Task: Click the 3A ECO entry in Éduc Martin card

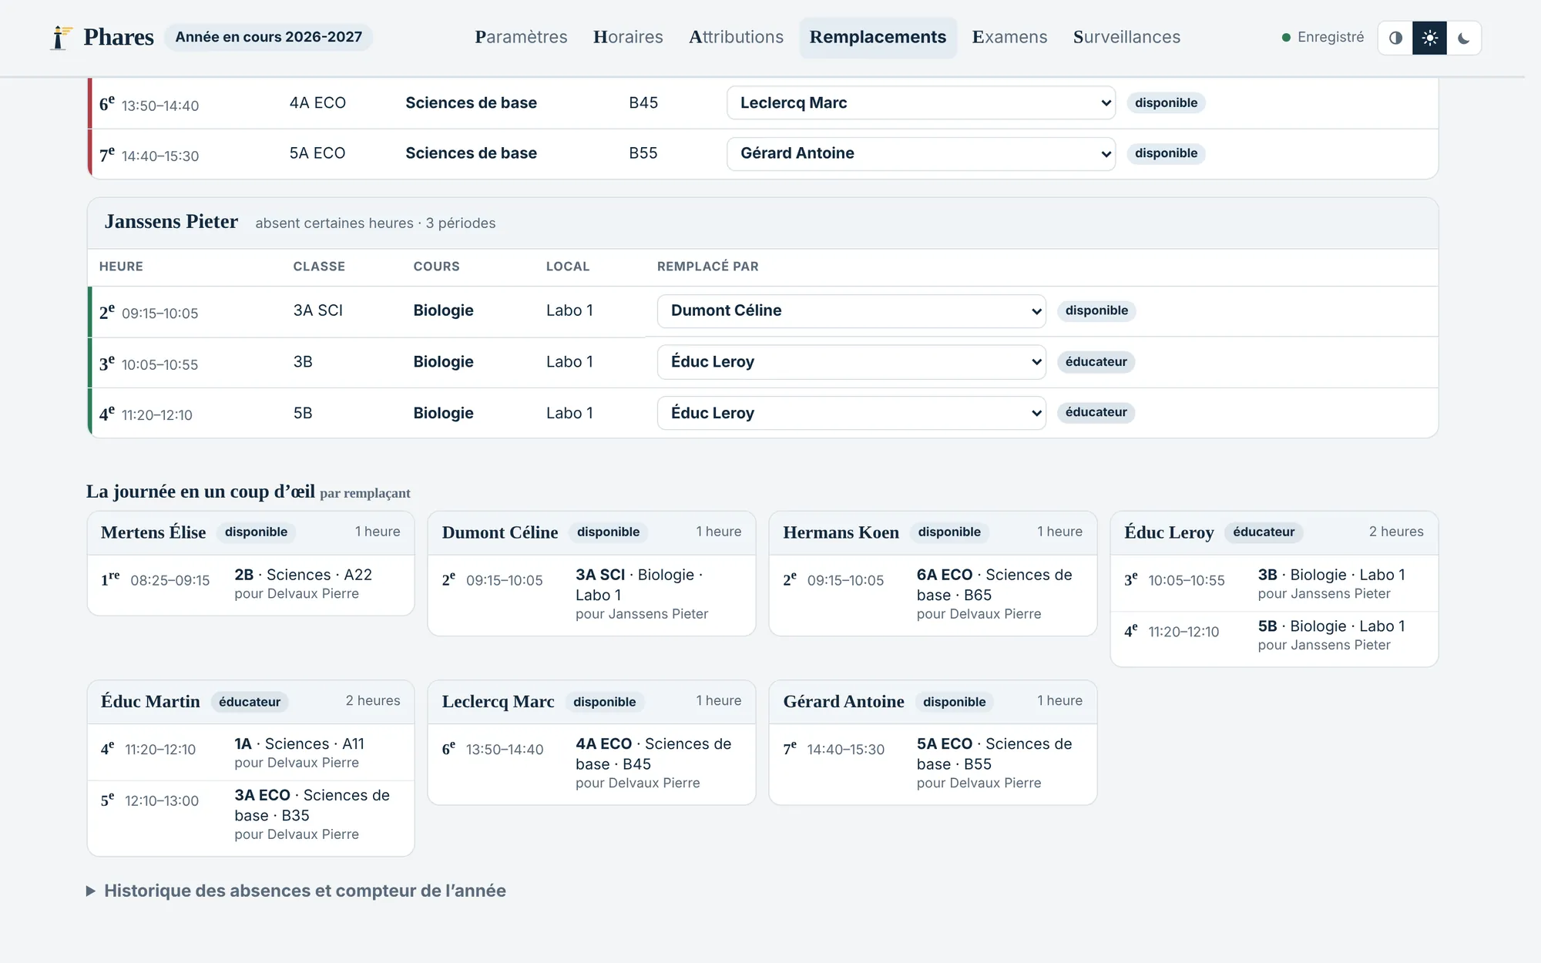Action: pos(312,814)
